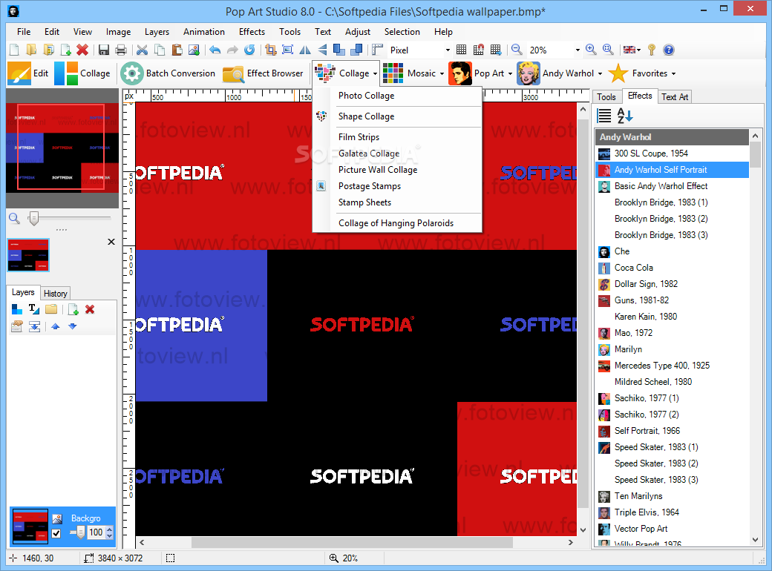This screenshot has height=571, width=772.
Task: Save file with the floppy disk icon
Action: coord(103,50)
